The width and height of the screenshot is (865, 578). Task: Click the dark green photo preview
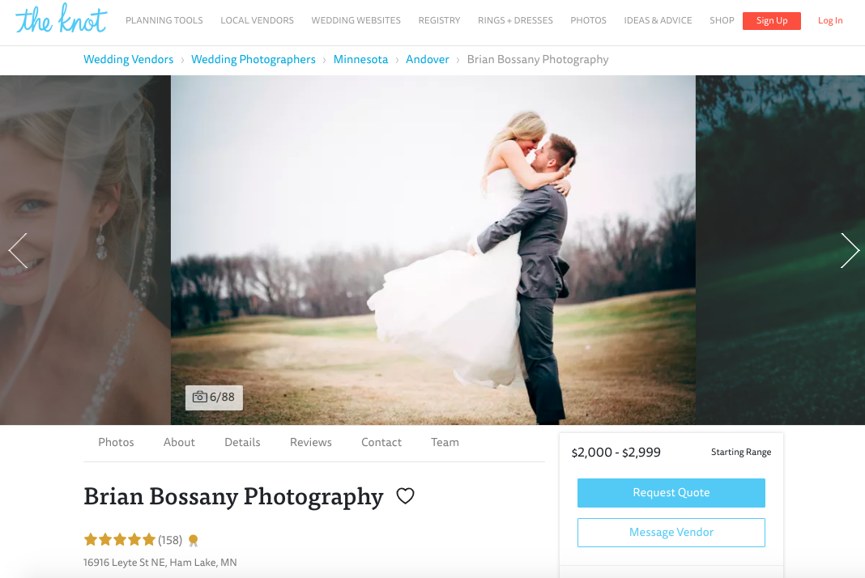[780, 250]
